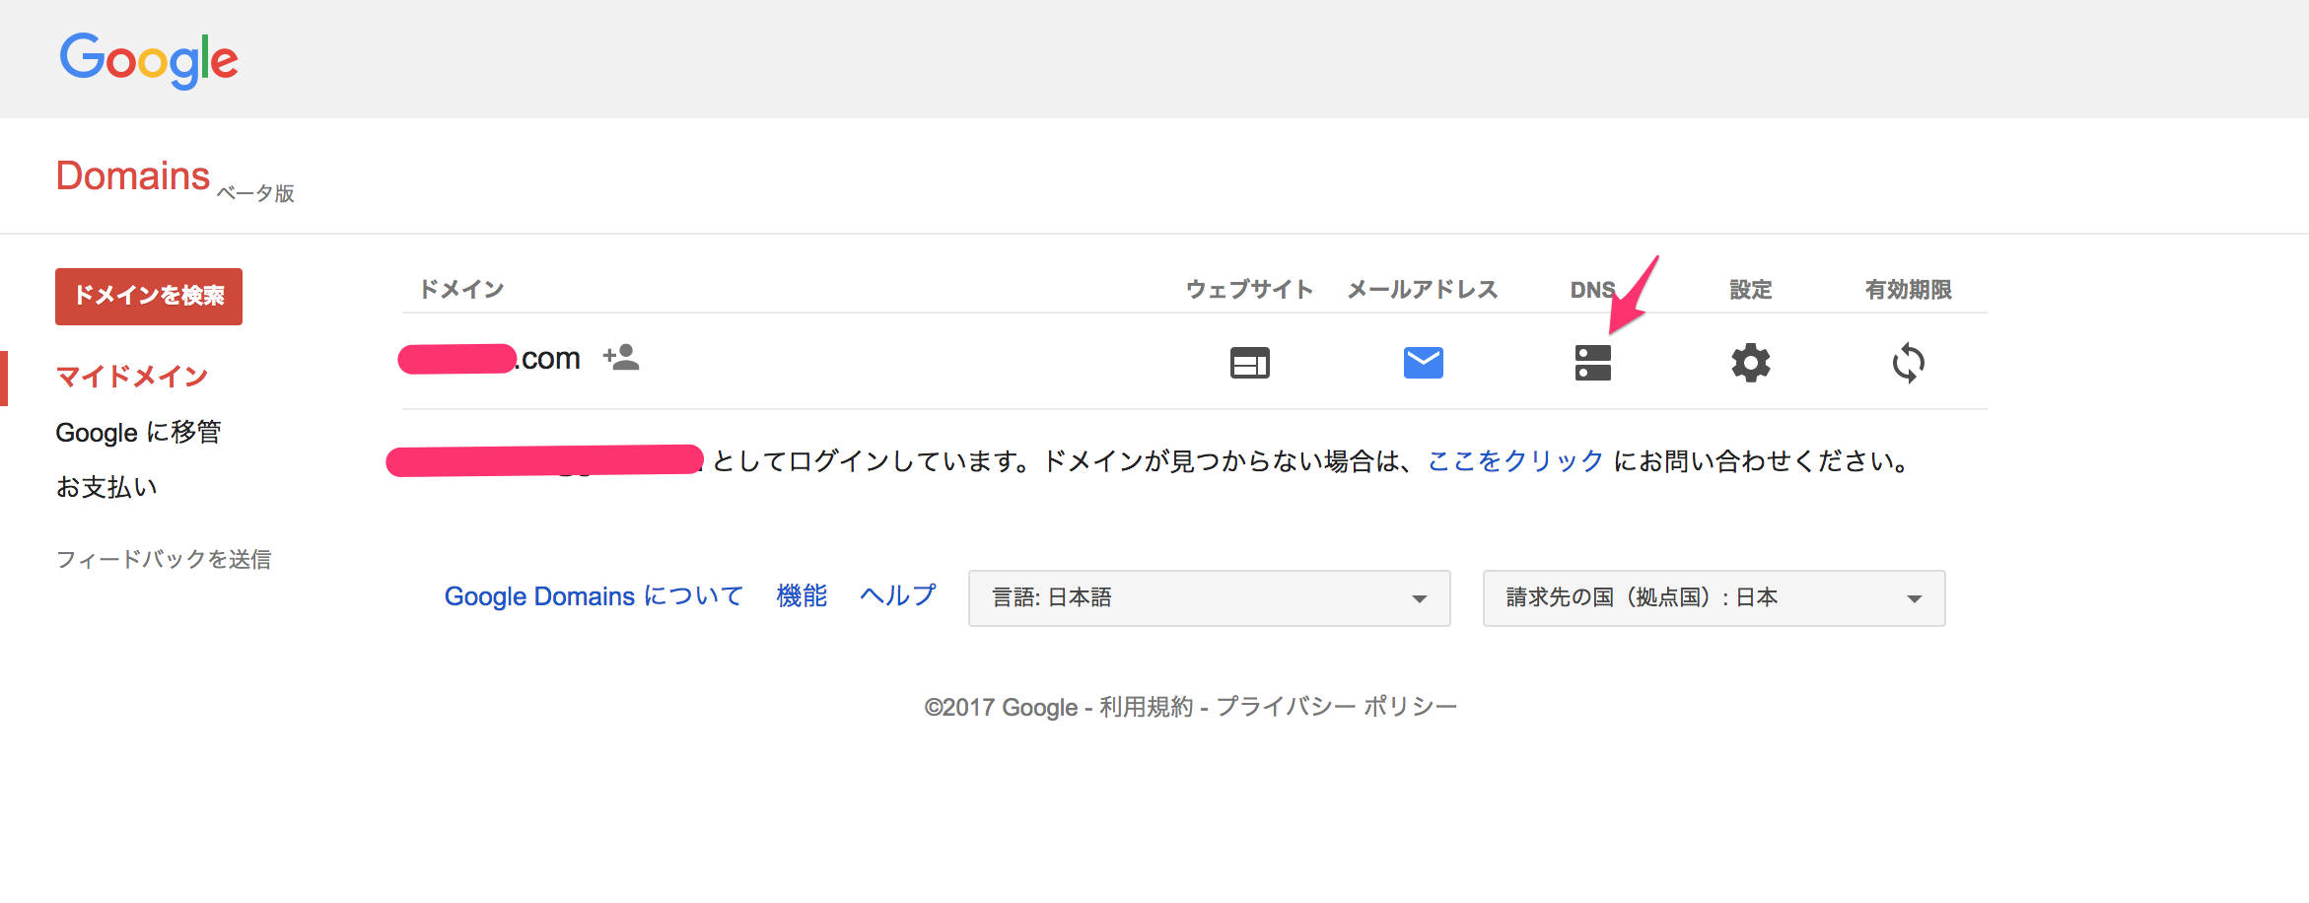This screenshot has width=2309, height=903.
Task: Open domain settings gear icon
Action: click(1750, 363)
